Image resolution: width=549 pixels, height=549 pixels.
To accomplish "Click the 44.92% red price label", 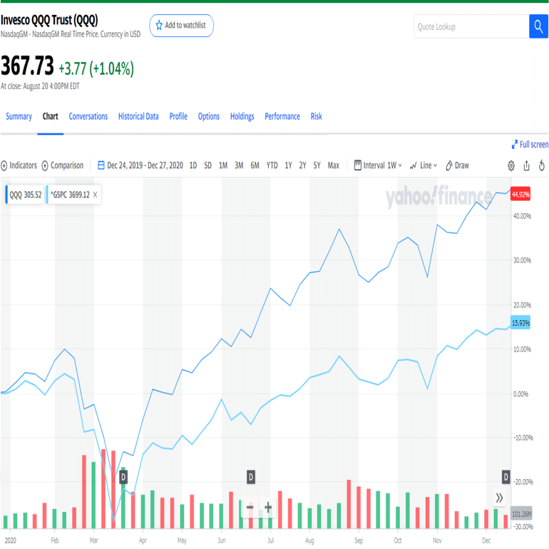I will tap(520, 195).
